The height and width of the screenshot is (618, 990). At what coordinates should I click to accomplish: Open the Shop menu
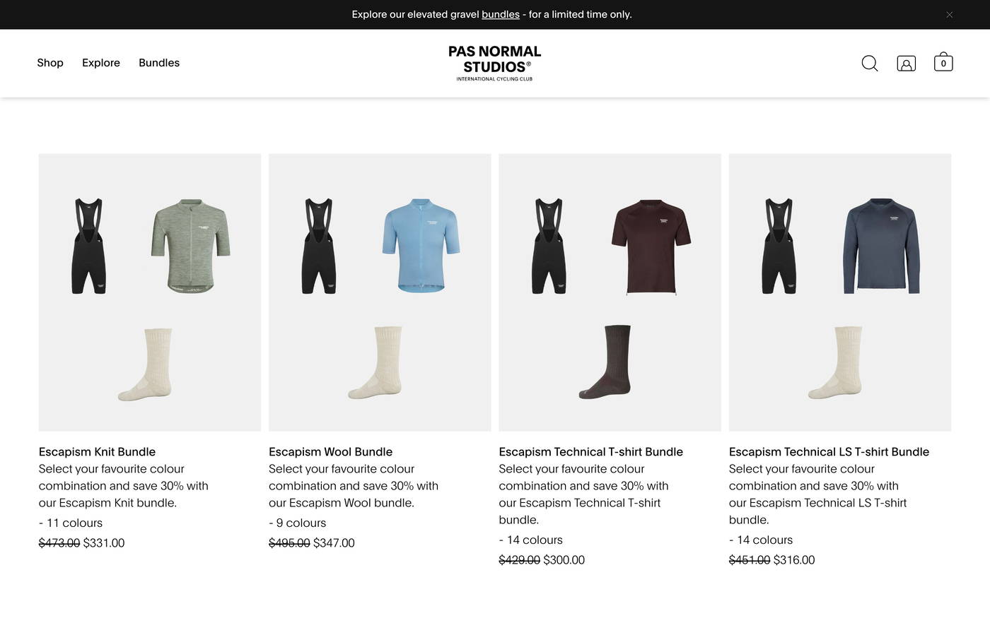pyautogui.click(x=50, y=63)
